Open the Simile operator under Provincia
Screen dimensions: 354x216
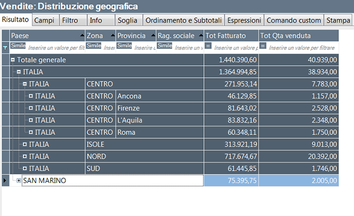pyautogui.click(x=124, y=46)
